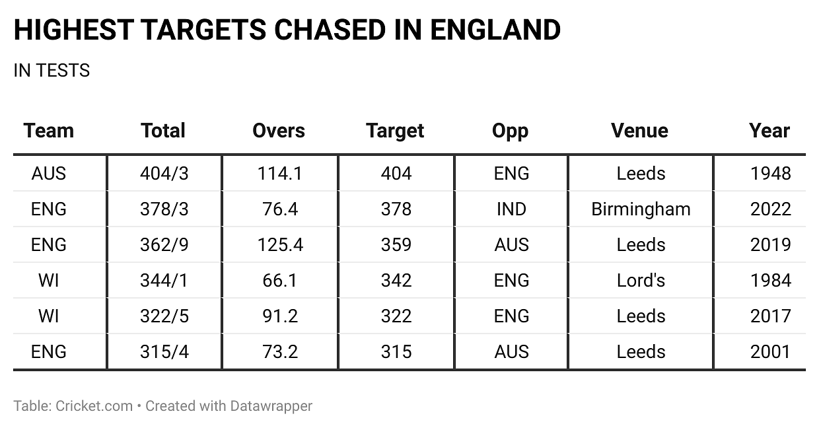
Task: Click the Birmingham venue cell
Action: (641, 209)
